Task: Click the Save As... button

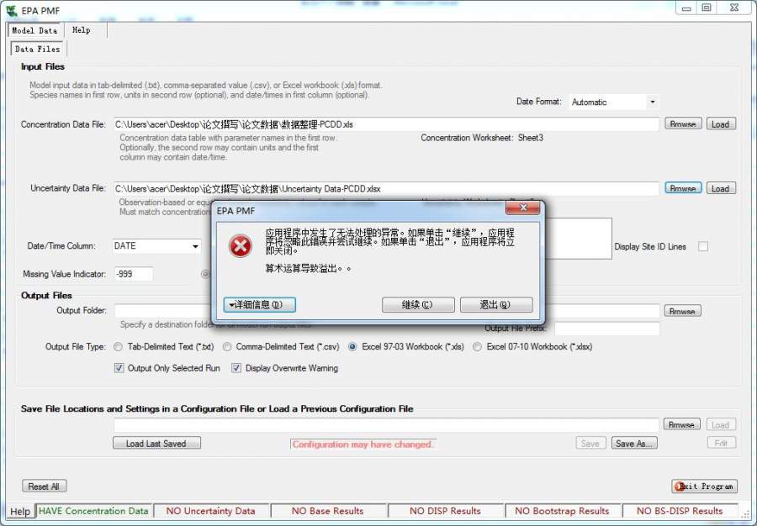Action: (x=634, y=443)
